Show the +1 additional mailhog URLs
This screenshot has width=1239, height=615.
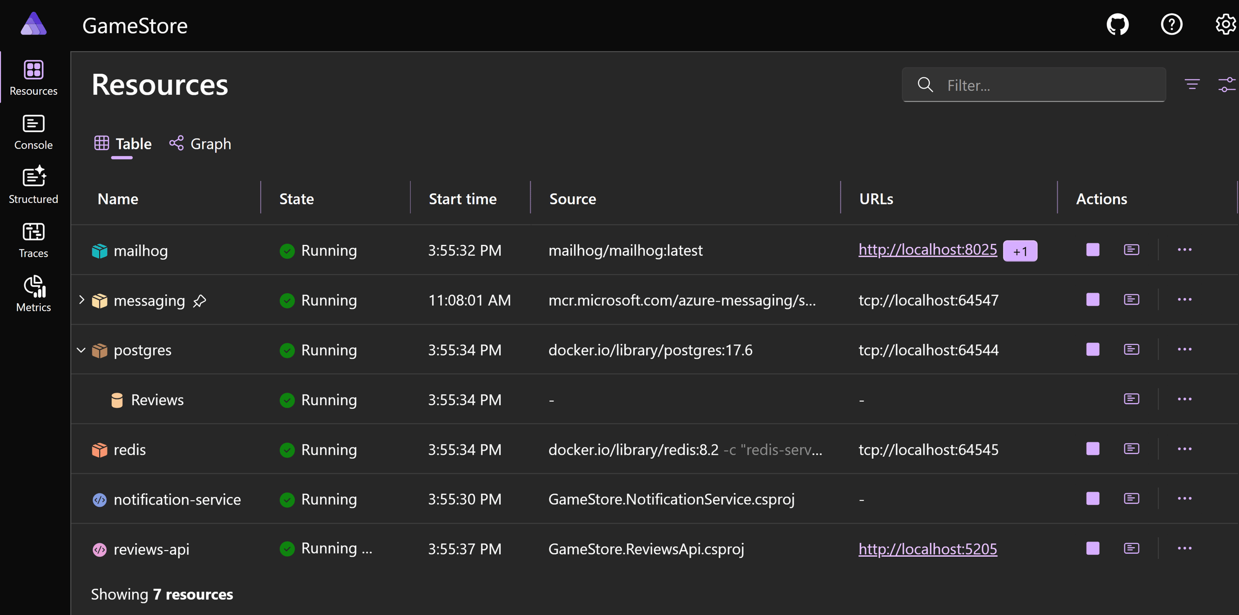pyautogui.click(x=1020, y=251)
